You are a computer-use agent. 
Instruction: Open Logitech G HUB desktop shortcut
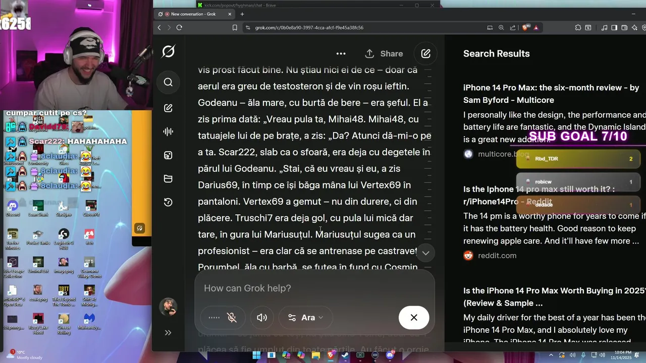pyautogui.click(x=64, y=239)
